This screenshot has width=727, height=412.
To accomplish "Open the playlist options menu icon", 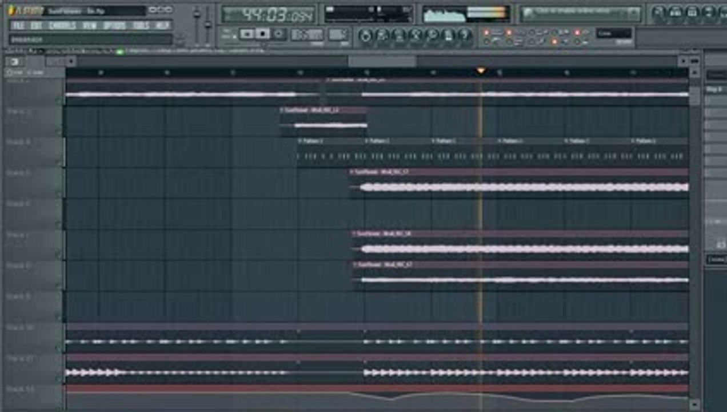I will pos(15,62).
